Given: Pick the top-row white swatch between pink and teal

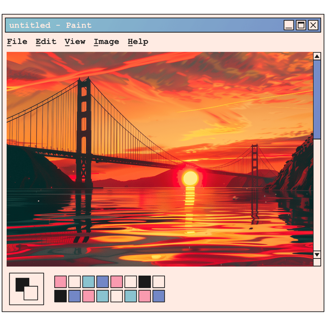Looking at the screenshot, I should coord(75,282).
